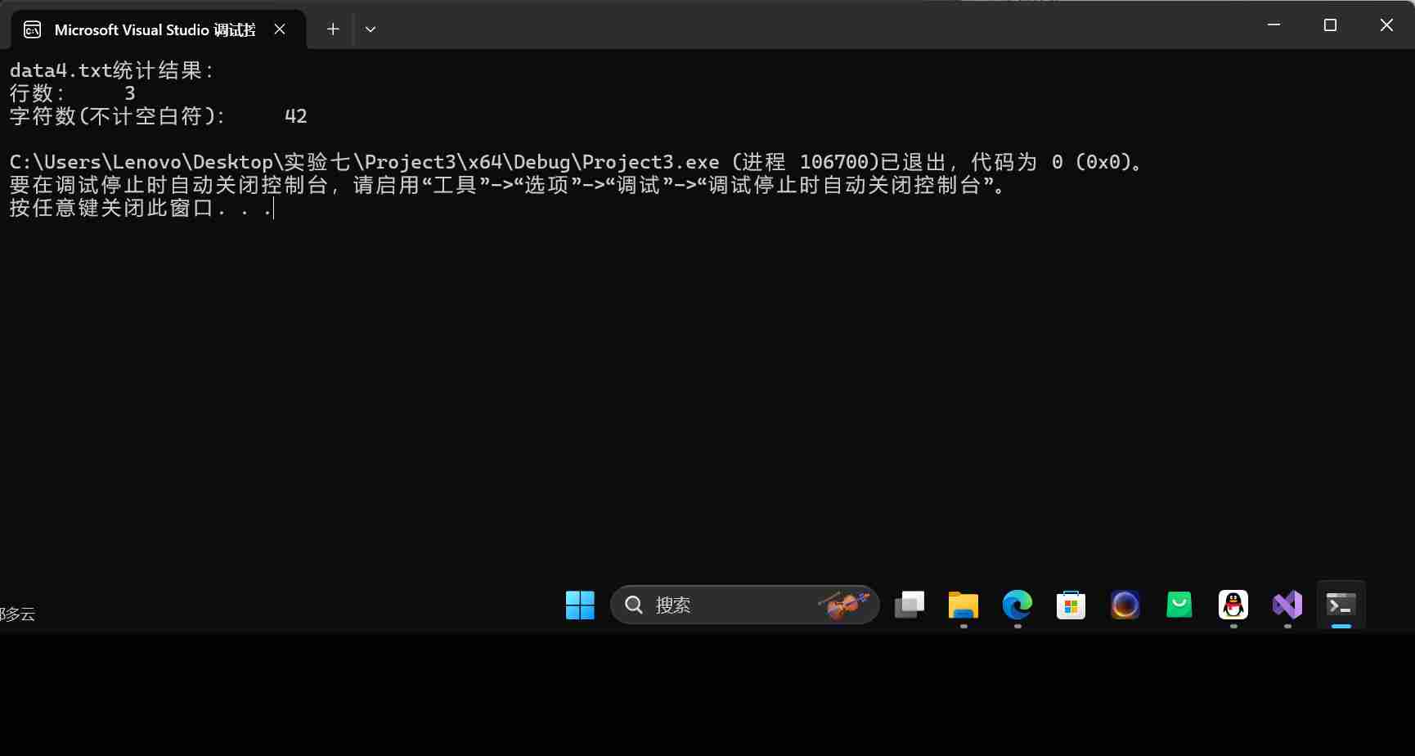
Task: Open the Microsoft Store
Action: click(x=1070, y=605)
